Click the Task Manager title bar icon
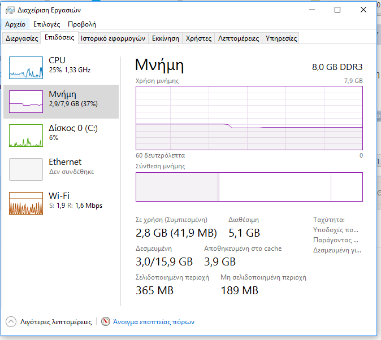The image size is (381, 340). 10,10
